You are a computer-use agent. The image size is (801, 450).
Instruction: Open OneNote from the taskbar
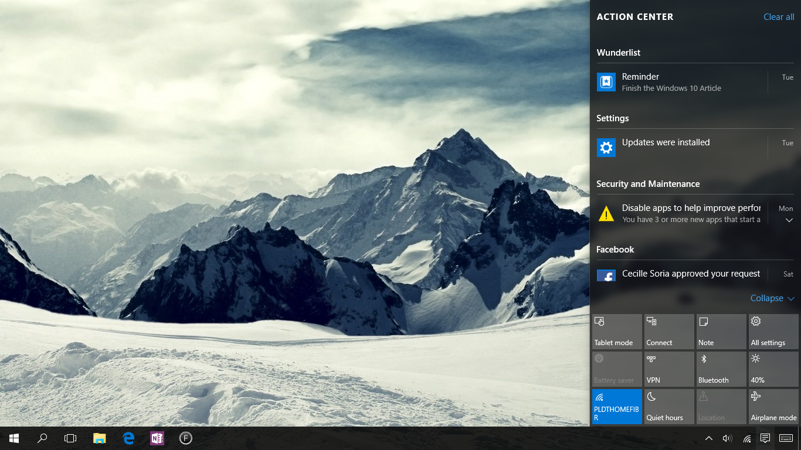pyautogui.click(x=157, y=438)
